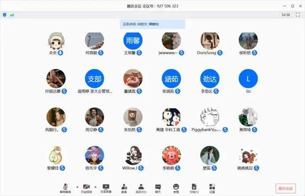This screenshot has width=305, height=196.
Task: Click the Leave Meeting button
Action: (x=286, y=188)
